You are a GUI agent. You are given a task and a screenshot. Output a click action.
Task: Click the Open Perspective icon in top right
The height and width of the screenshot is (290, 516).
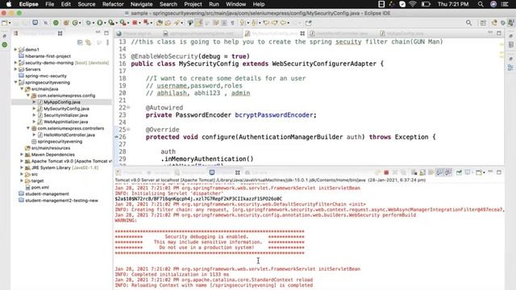click(x=483, y=23)
